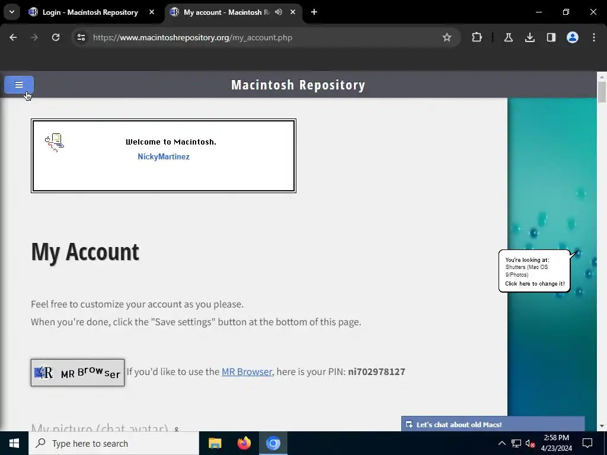Mute the My account tab audio
The image size is (607, 455).
pos(279,12)
